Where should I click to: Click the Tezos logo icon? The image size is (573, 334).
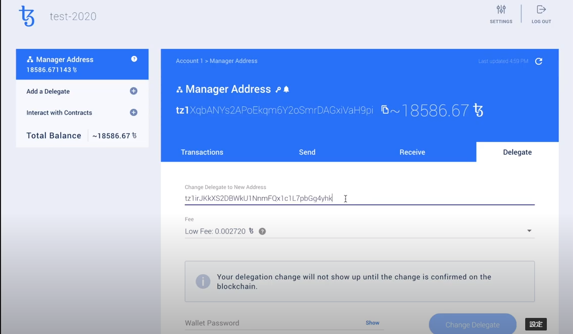(27, 16)
